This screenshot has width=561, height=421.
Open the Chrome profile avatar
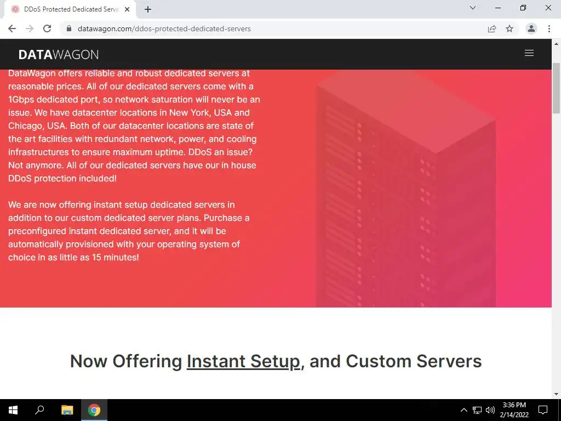(531, 29)
